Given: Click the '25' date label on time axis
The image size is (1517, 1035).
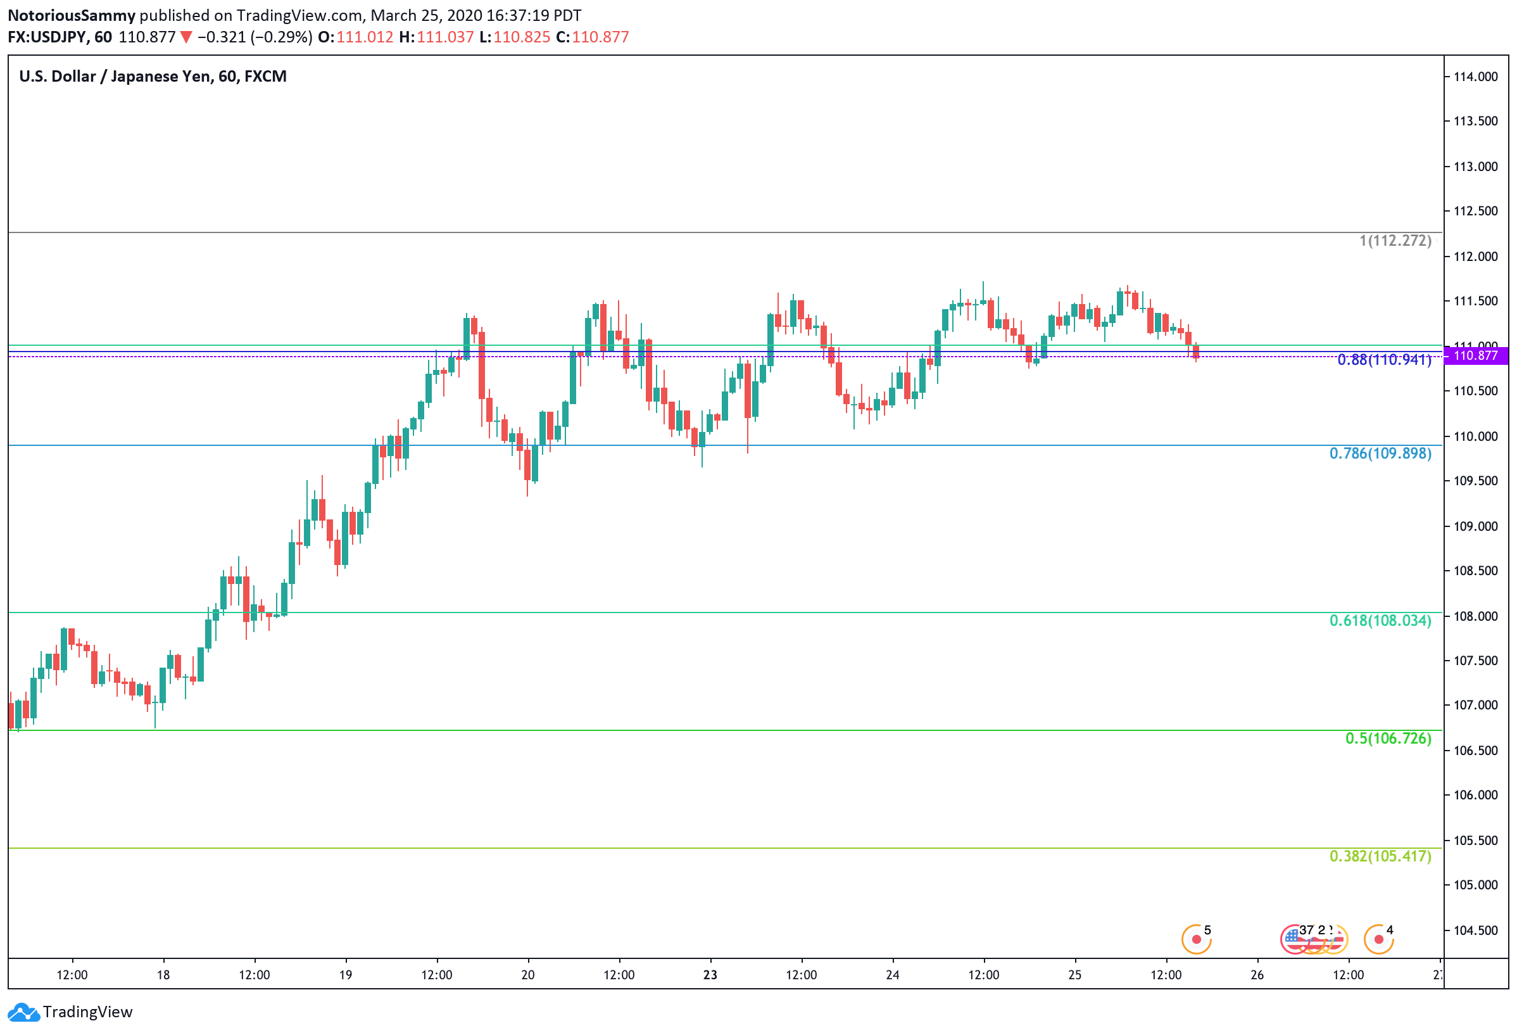Looking at the screenshot, I should pyautogui.click(x=1074, y=975).
